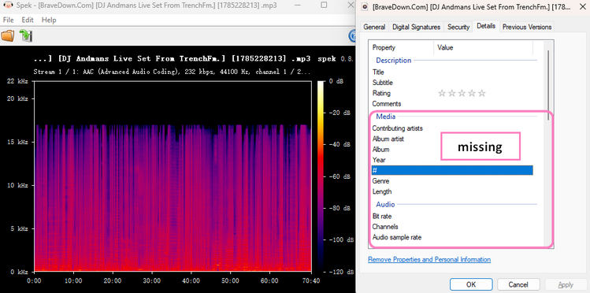Click the Media group header

pyautogui.click(x=386, y=117)
